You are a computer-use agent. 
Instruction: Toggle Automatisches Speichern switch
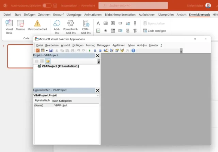47,5
